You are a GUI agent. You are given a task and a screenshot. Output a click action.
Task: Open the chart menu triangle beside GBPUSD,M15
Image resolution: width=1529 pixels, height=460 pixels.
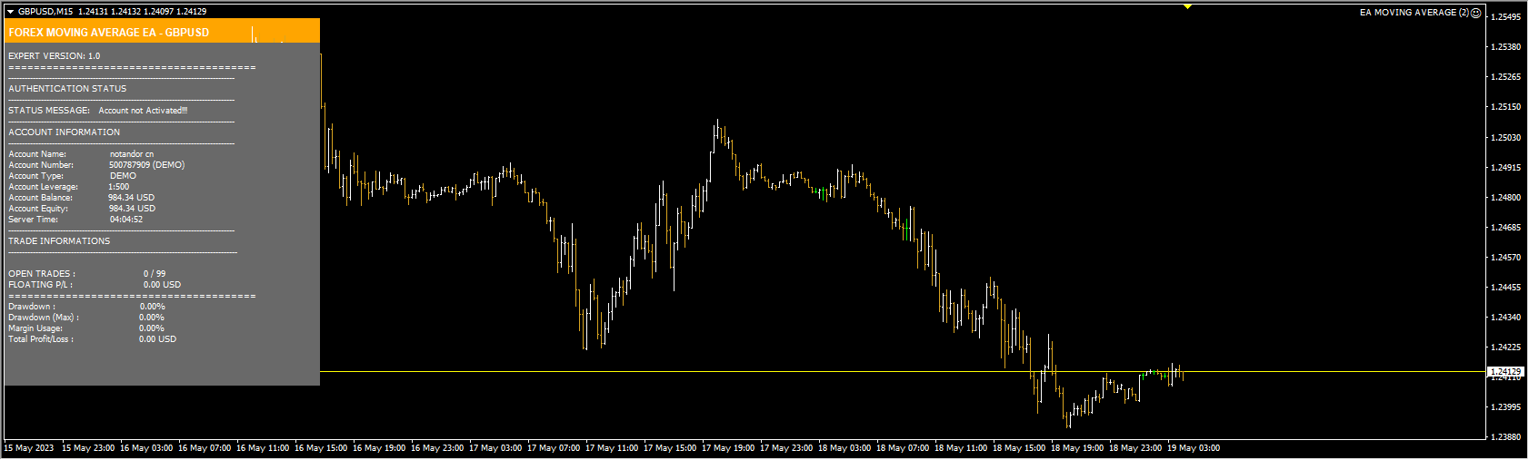point(11,12)
